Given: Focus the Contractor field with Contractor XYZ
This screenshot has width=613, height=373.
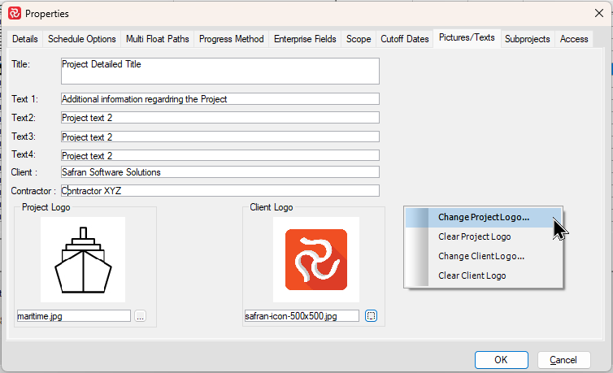Looking at the screenshot, I should point(220,191).
